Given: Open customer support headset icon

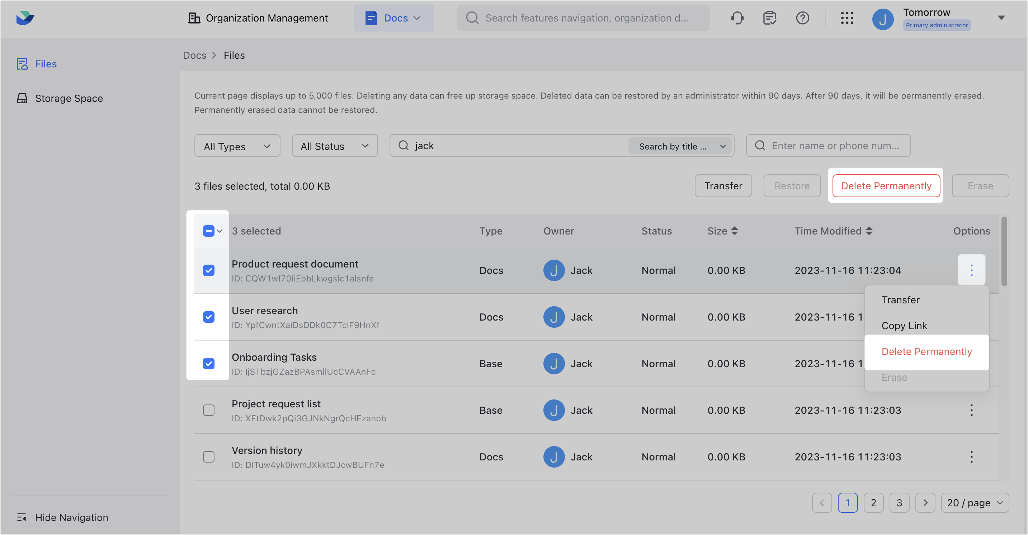Looking at the screenshot, I should [737, 18].
